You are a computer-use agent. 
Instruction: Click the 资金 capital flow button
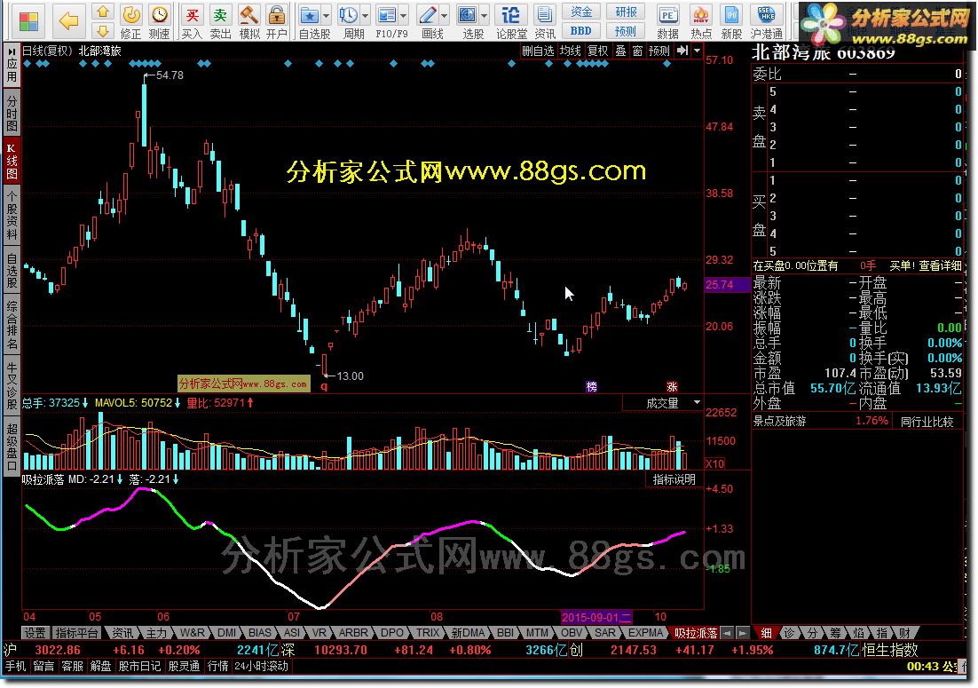click(581, 12)
